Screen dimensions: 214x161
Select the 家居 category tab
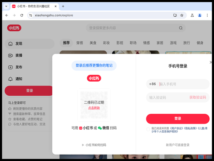(x=160, y=43)
